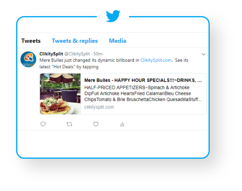Open the reply speech bubble icon
The width and height of the screenshot is (242, 191).
(43, 124)
